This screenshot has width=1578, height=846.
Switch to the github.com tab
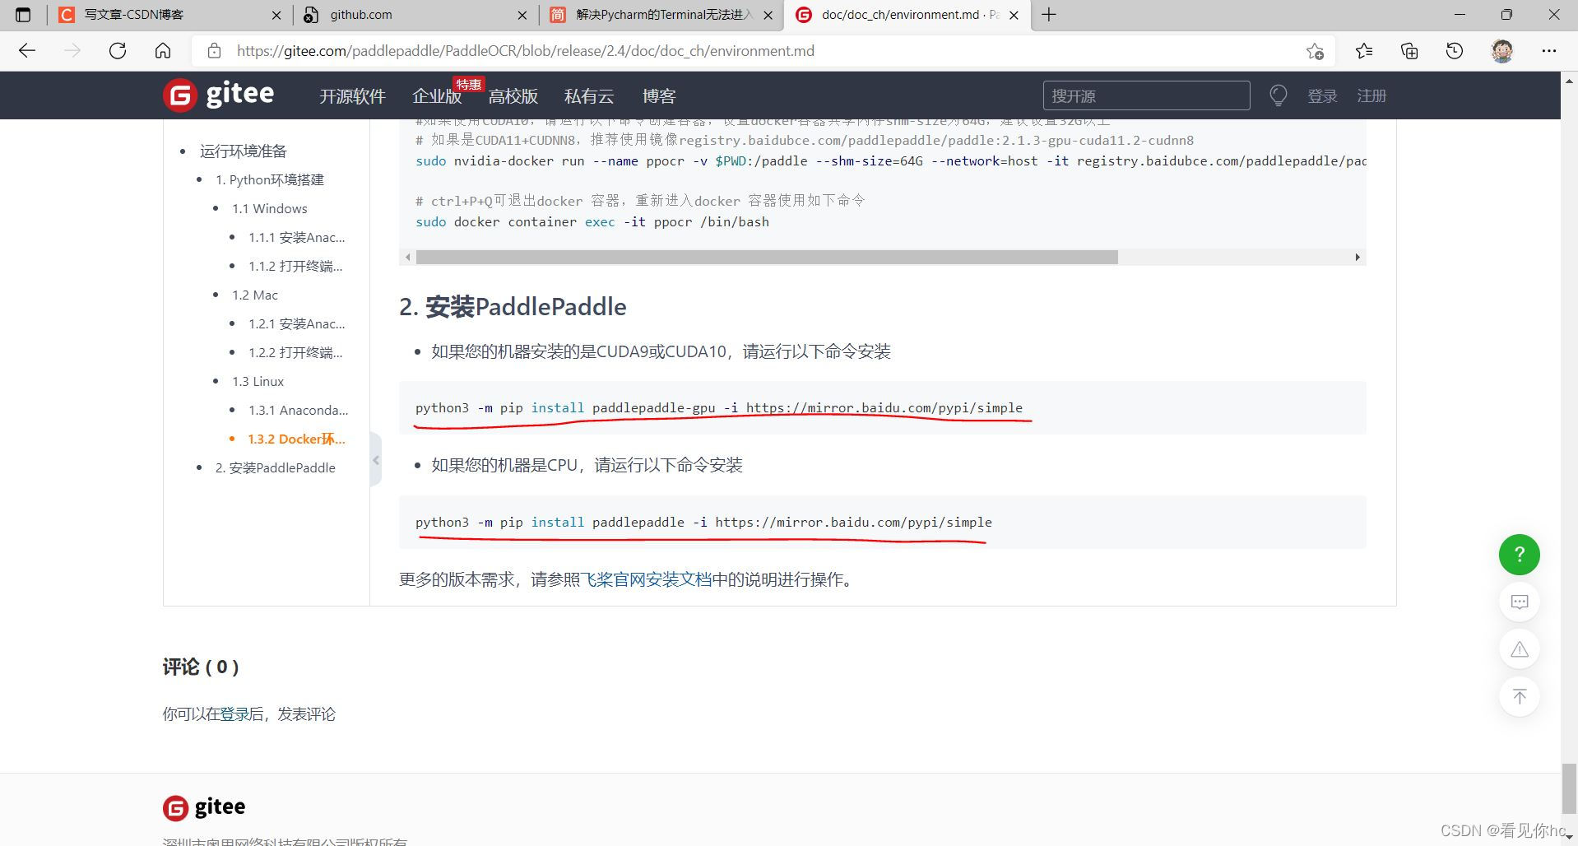click(x=415, y=15)
